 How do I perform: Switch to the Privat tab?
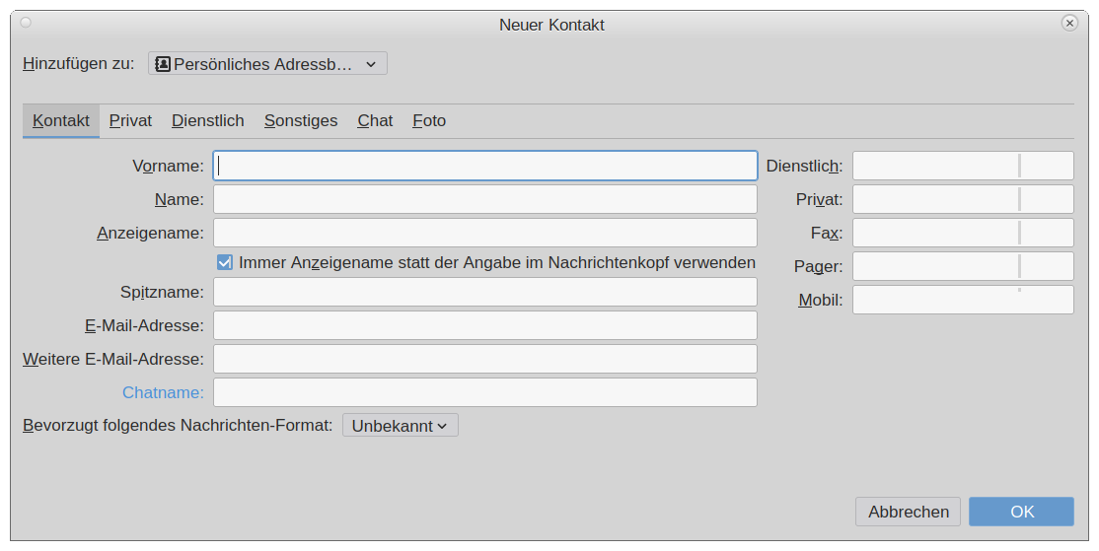click(x=130, y=121)
